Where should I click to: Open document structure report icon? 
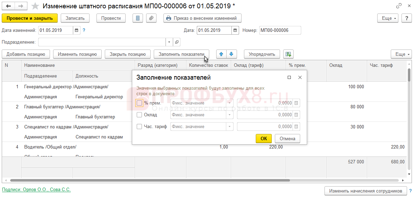coord(137,18)
